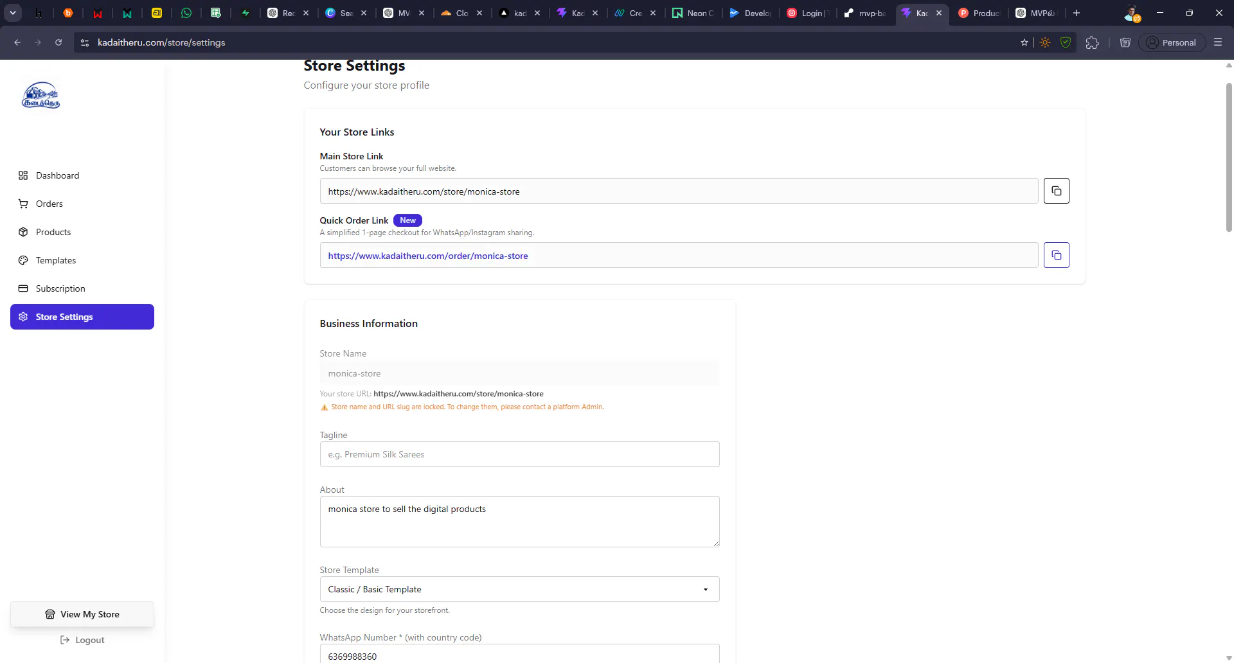Image resolution: width=1234 pixels, height=663 pixels.
Task: Copy the Quick Order Link
Action: click(1056, 255)
